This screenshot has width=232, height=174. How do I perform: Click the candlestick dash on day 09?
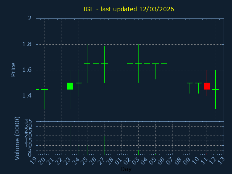pyautogui.click(x=190, y=83)
